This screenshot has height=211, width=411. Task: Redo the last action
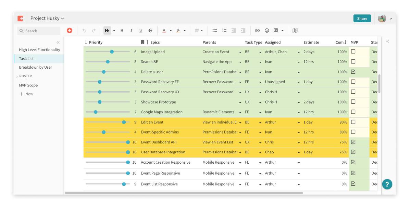point(94,31)
